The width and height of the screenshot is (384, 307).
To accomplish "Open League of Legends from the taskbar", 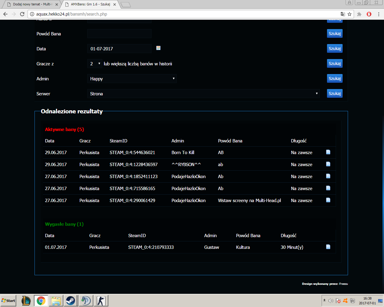I will click(26, 301).
